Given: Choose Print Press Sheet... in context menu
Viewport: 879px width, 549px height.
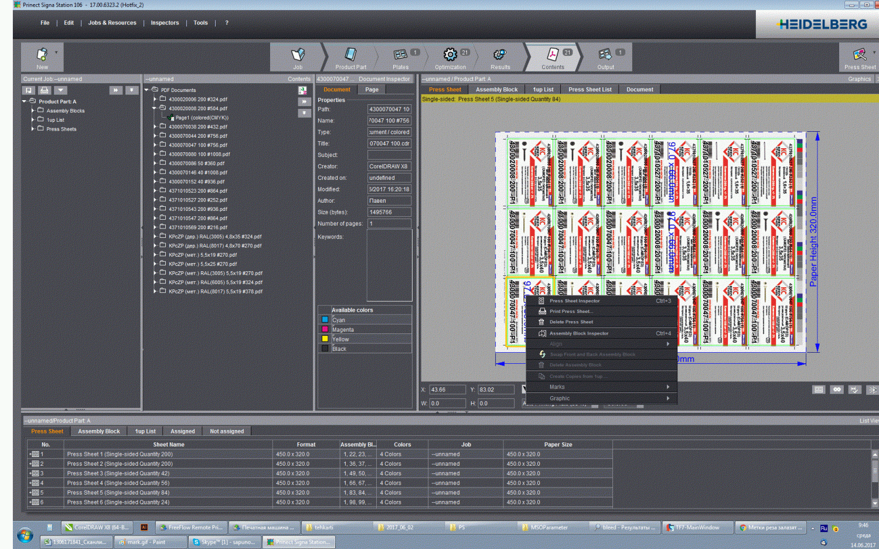Looking at the screenshot, I should coord(601,311).
